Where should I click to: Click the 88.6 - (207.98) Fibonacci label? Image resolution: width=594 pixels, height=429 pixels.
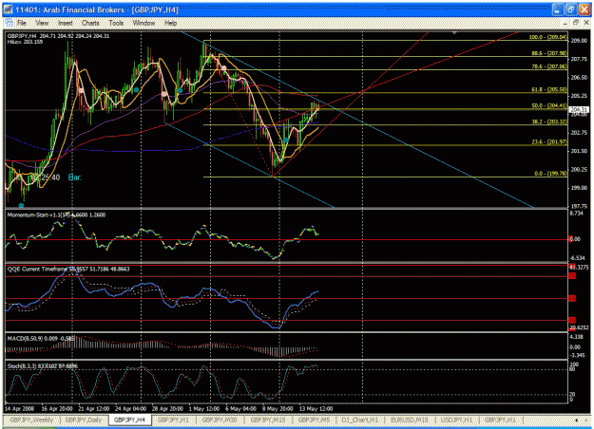point(549,53)
